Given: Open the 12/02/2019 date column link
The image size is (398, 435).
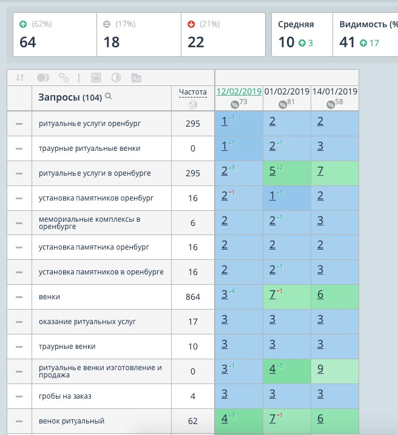Looking at the screenshot, I should (239, 91).
